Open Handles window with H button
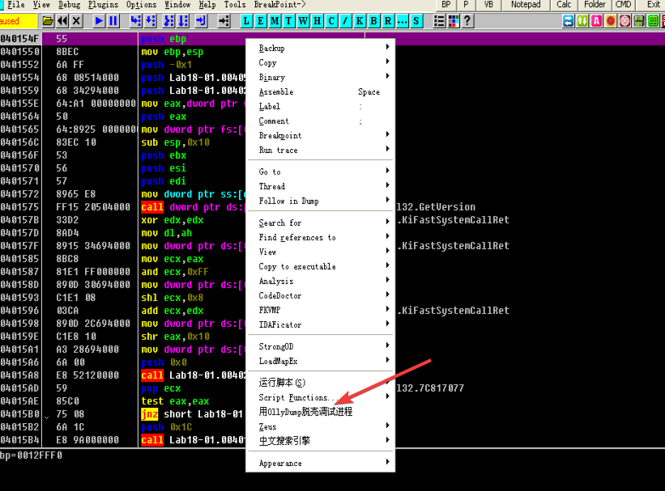Image resolution: width=665 pixels, height=491 pixels. click(318, 21)
